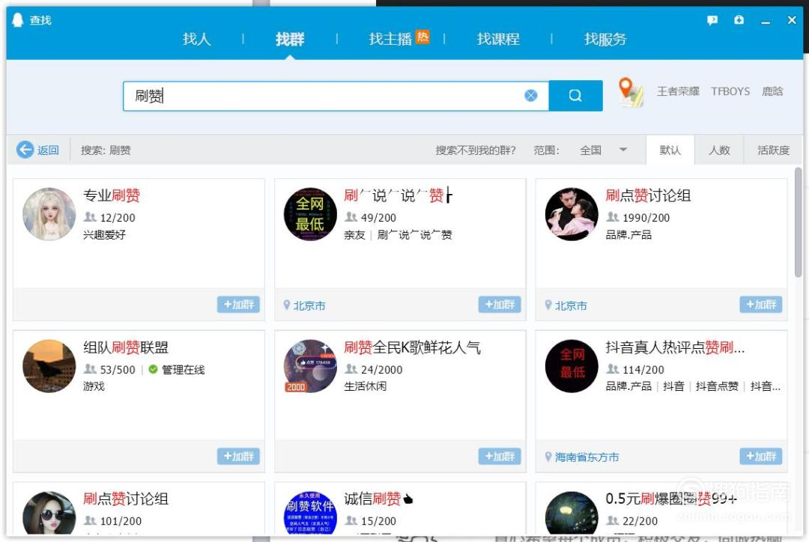This screenshot has width=809, height=542.
Task: Click the magnifier search icon beside the search box
Action: click(x=575, y=95)
